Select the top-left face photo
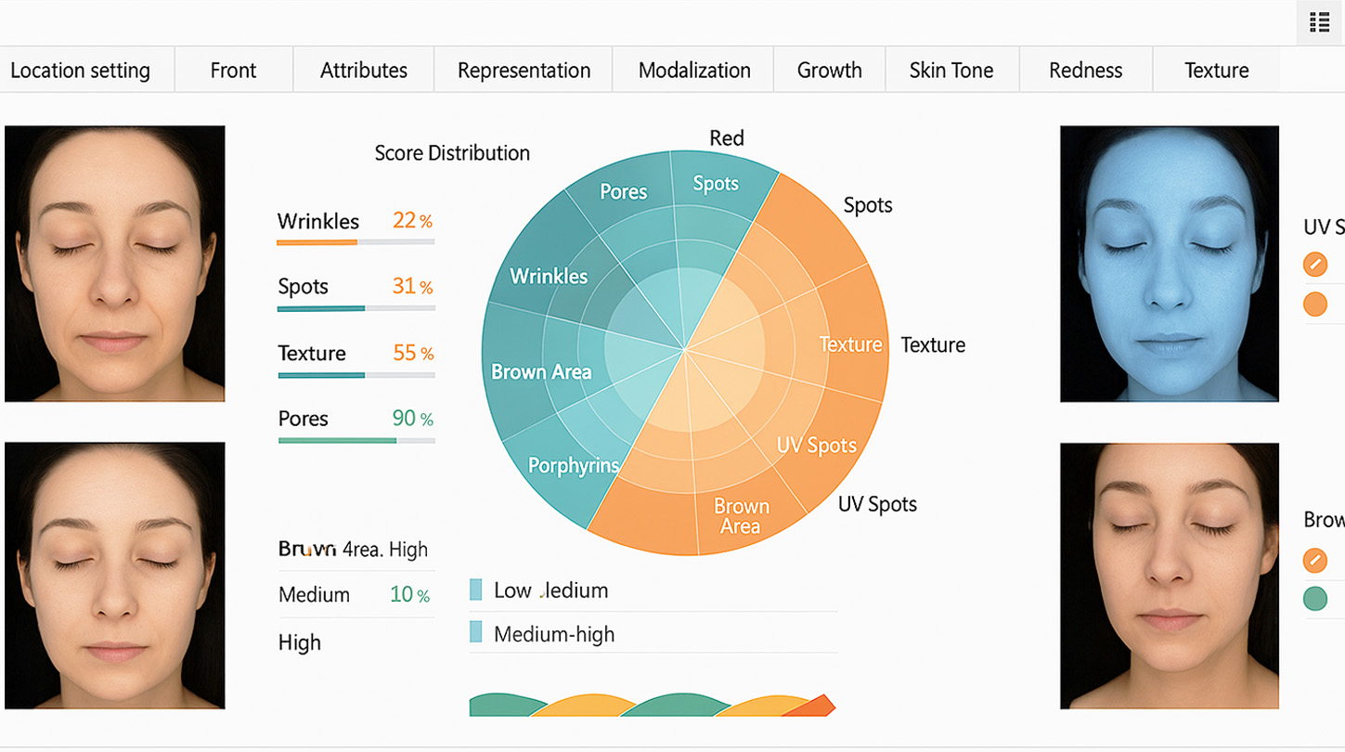 coord(114,264)
